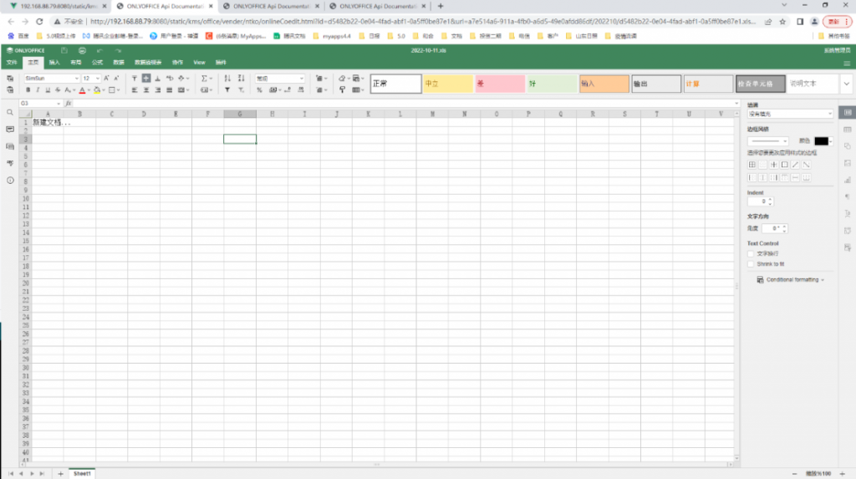Image resolution: width=856 pixels, height=479 pixels.
Task: Check the Shrink to fit option
Action: pos(751,263)
